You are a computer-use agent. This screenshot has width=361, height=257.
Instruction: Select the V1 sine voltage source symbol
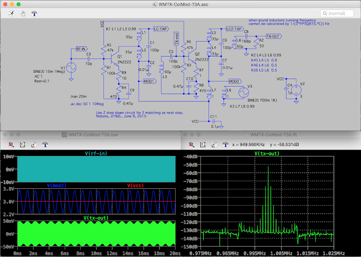tap(71, 68)
